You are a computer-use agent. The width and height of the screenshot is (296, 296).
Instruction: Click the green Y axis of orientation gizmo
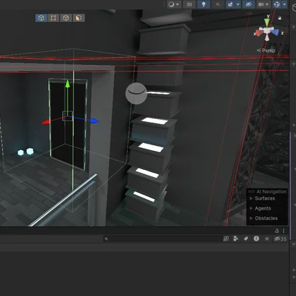(x=267, y=23)
